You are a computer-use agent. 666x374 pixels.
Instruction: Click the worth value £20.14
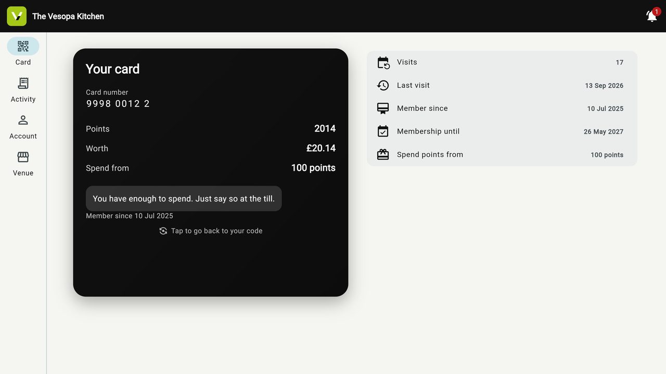coord(321,148)
